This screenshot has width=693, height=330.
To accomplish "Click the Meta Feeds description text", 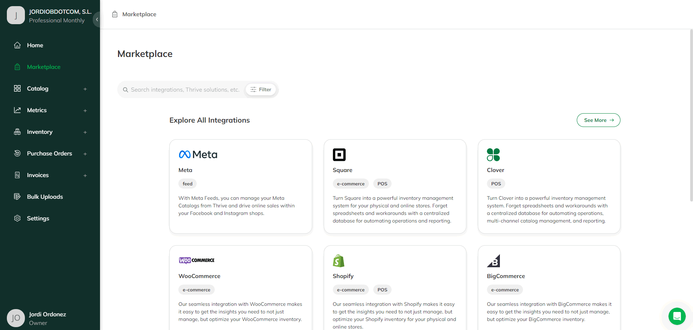I will coord(236,206).
